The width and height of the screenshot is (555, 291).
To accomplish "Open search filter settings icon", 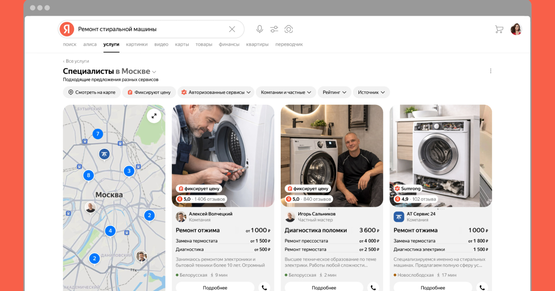I will pyautogui.click(x=274, y=29).
